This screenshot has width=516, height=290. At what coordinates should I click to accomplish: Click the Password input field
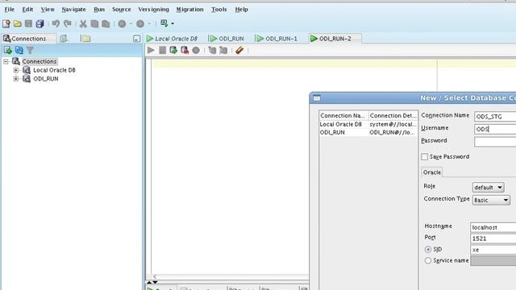pos(495,142)
